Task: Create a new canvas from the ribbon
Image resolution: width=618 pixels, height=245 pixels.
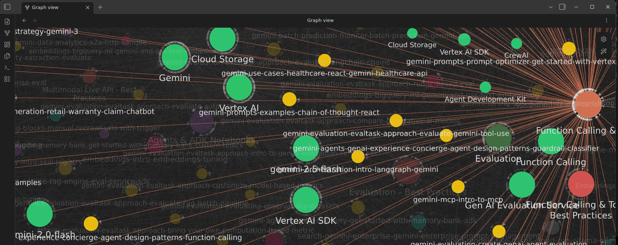Action: tap(7, 45)
